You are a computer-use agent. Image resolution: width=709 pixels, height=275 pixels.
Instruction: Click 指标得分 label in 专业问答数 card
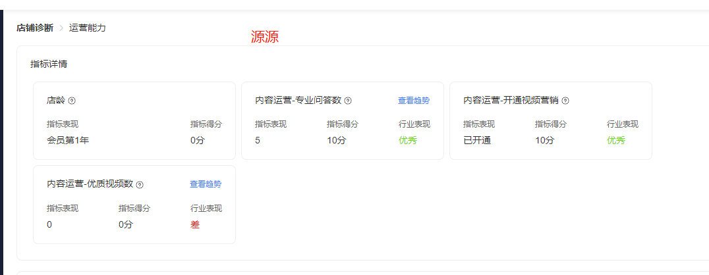pyautogui.click(x=343, y=124)
